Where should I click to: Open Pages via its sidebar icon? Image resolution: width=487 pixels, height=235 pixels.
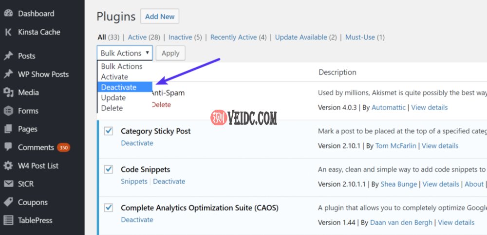coord(8,129)
